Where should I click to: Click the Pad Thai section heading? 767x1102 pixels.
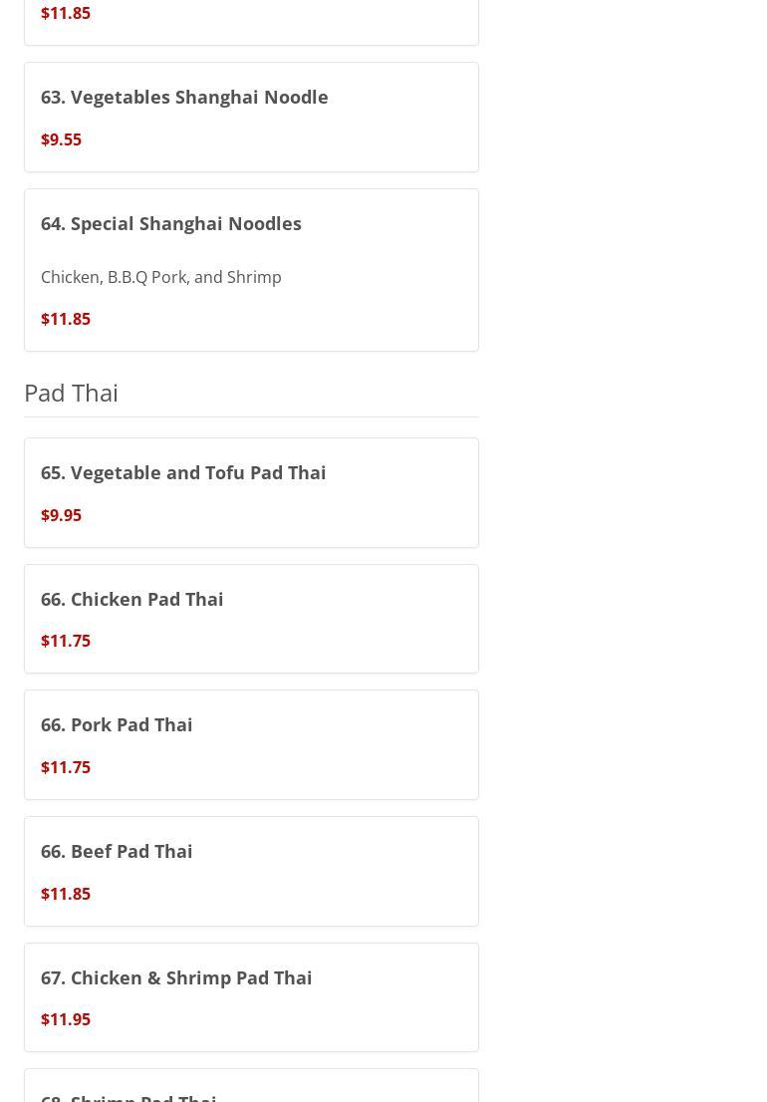[71, 393]
